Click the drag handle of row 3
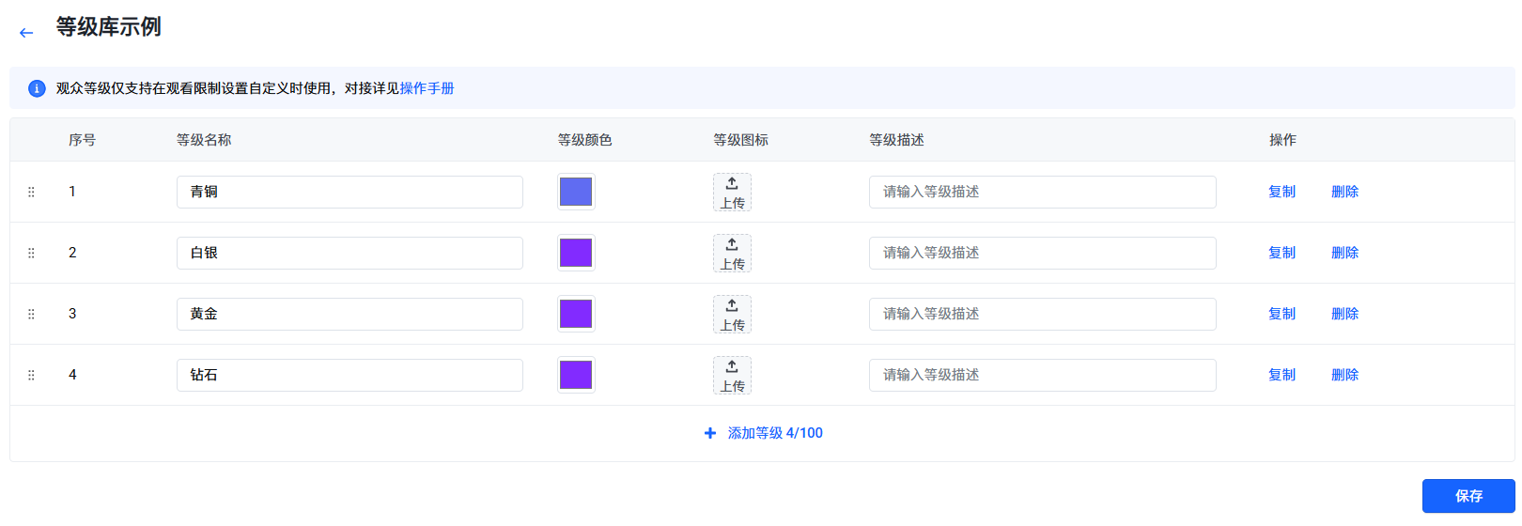This screenshot has width=1522, height=526. click(31, 314)
